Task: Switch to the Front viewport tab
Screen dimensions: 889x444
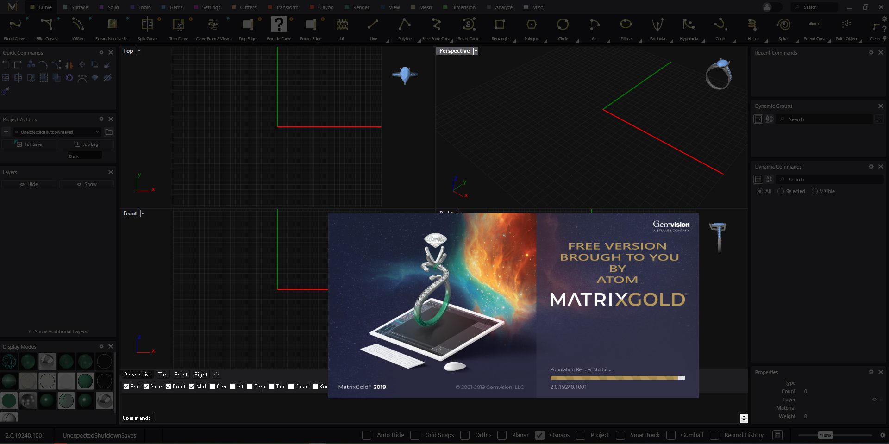Action: pos(181,375)
